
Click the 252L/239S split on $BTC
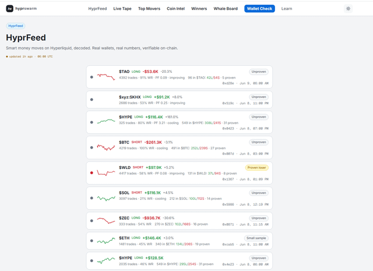pyautogui.click(x=199, y=148)
